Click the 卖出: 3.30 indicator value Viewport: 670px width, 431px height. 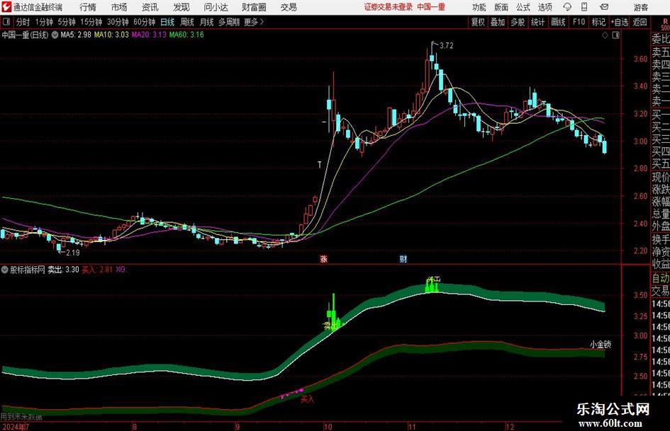(x=63, y=269)
